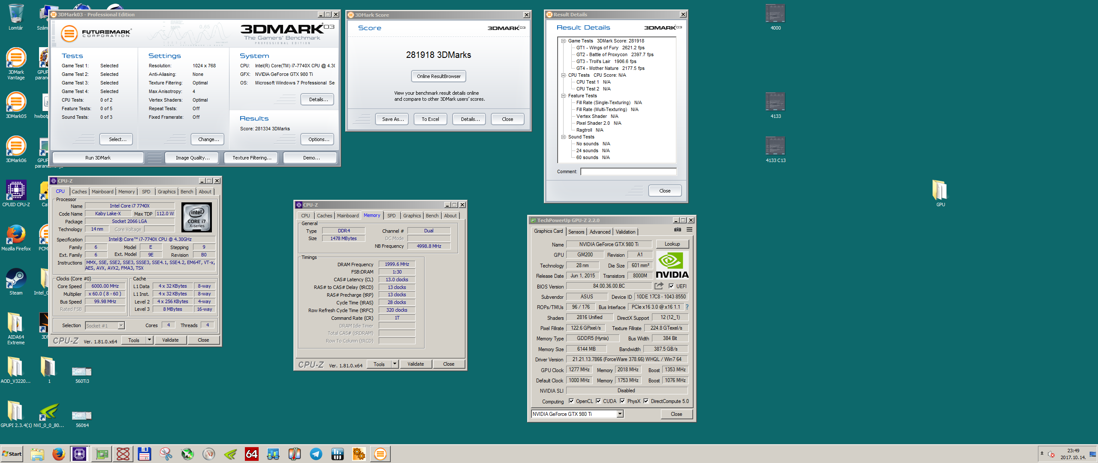1098x463 pixels.
Task: Click the Telegram taskbar icon
Action: pyautogui.click(x=316, y=454)
